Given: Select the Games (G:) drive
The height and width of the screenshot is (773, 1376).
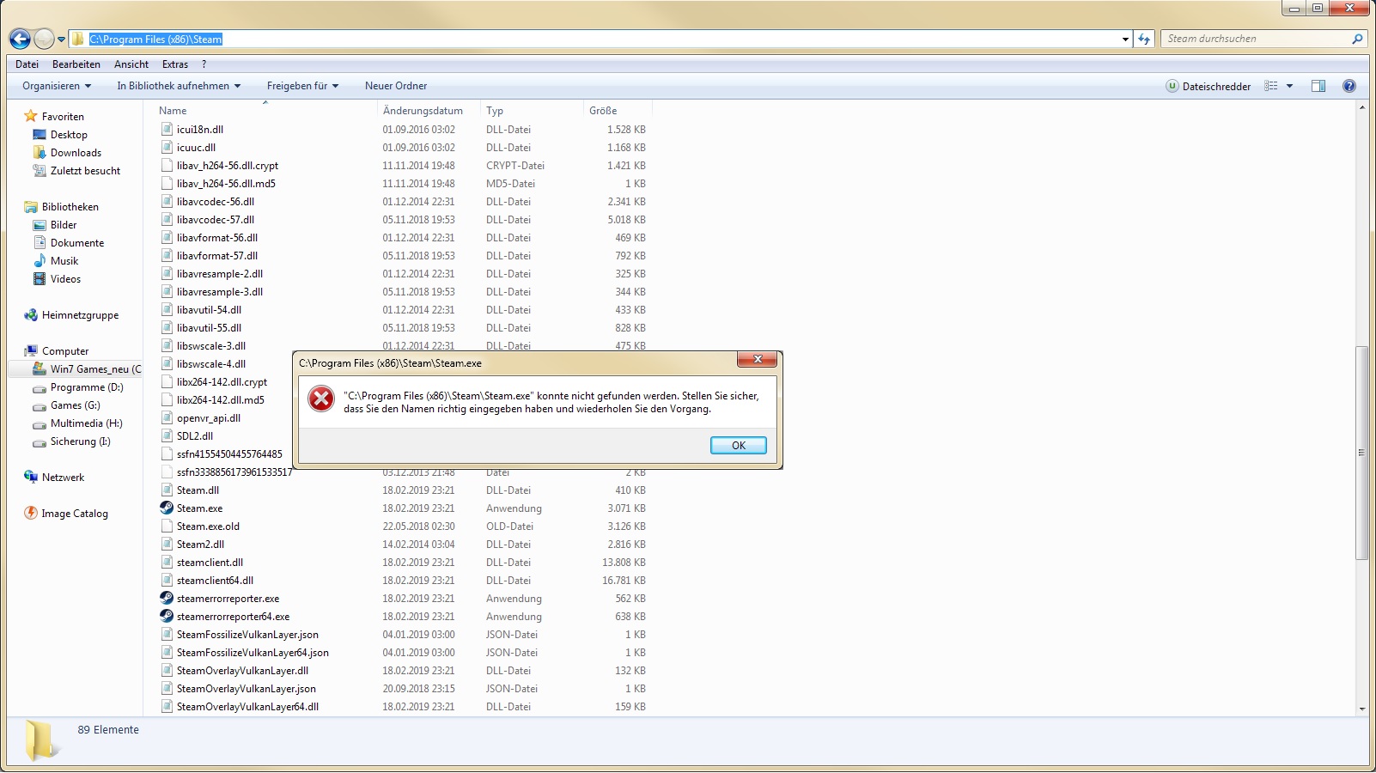Looking at the screenshot, I should 75,405.
